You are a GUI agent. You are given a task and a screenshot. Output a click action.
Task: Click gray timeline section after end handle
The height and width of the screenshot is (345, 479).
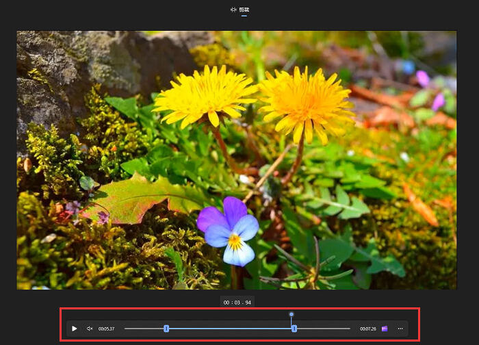(x=323, y=329)
